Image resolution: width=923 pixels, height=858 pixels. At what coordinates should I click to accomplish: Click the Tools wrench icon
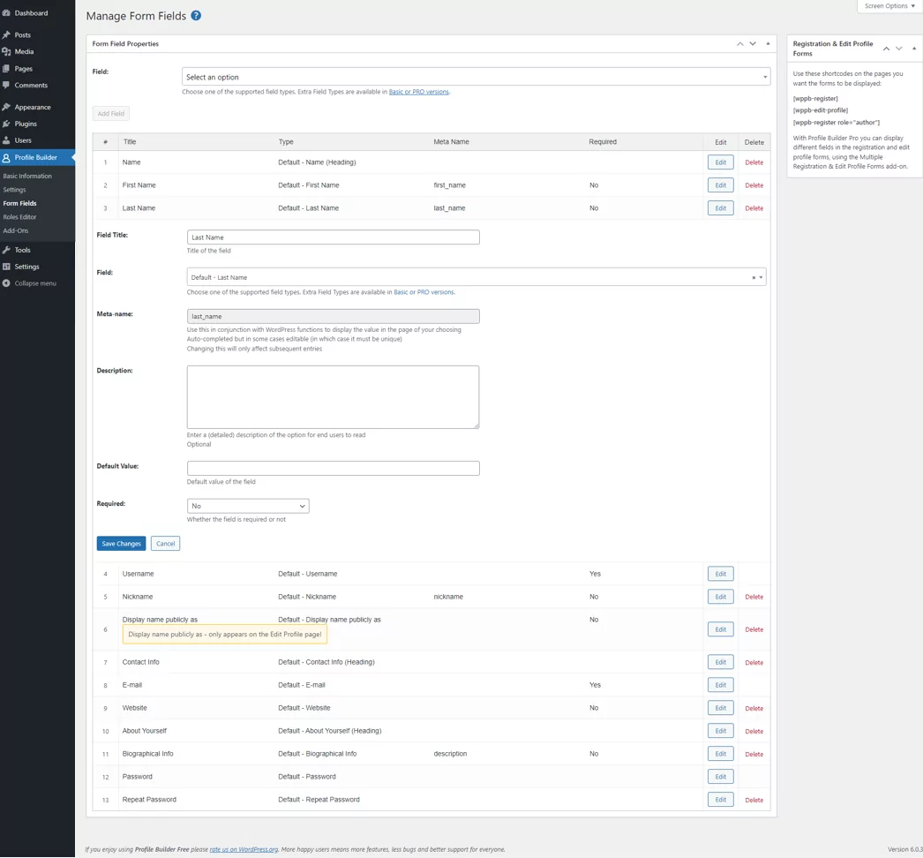pyautogui.click(x=6, y=250)
